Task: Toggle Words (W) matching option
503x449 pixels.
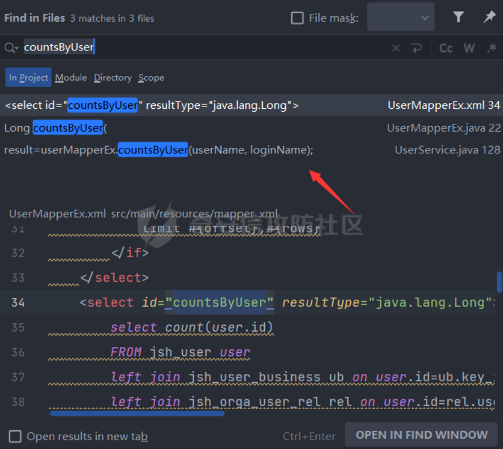Action: (x=469, y=48)
